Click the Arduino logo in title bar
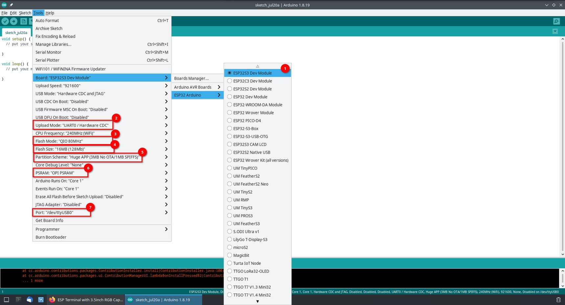The width and height of the screenshot is (565, 305). (x=4, y=5)
